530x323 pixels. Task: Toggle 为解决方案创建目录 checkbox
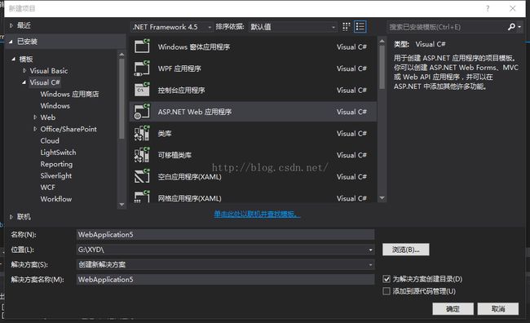[386, 279]
